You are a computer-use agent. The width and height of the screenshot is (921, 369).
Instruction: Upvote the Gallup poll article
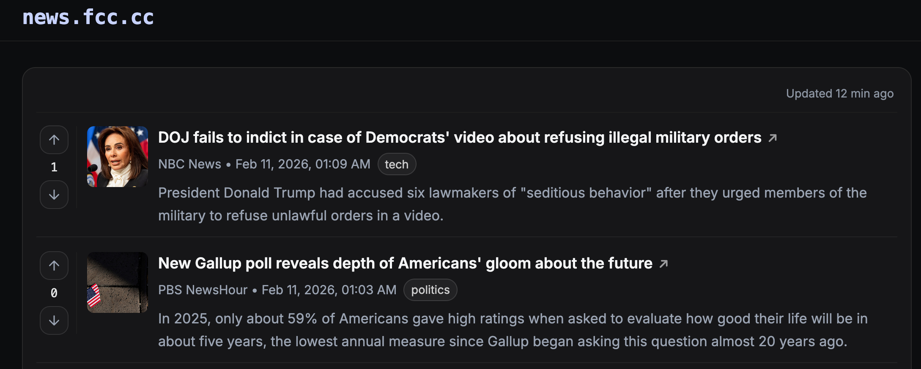[x=54, y=266]
